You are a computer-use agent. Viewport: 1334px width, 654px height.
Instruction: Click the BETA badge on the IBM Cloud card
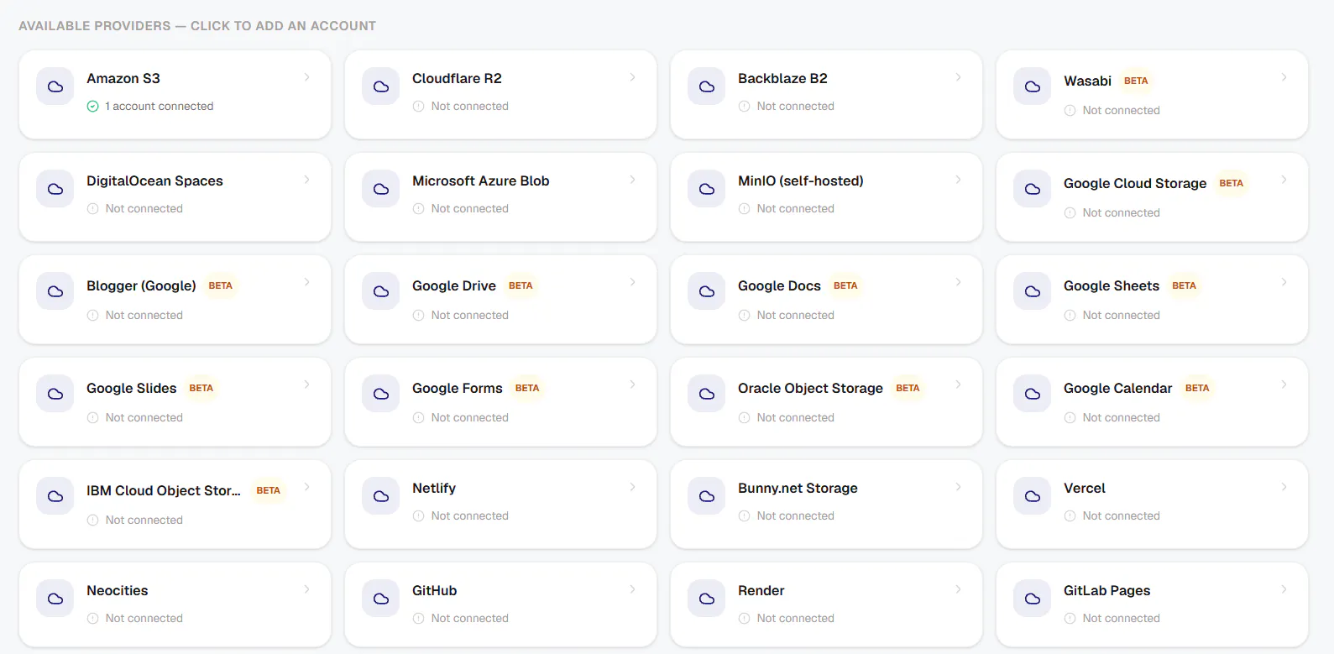pos(269,490)
